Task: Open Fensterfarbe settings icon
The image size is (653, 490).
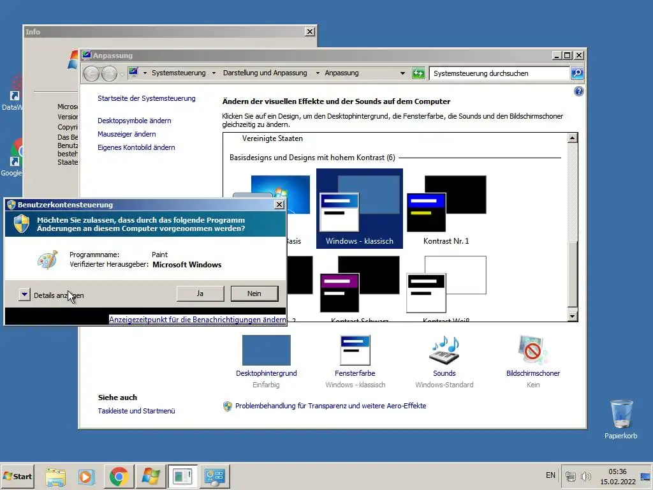Action: [x=355, y=350]
